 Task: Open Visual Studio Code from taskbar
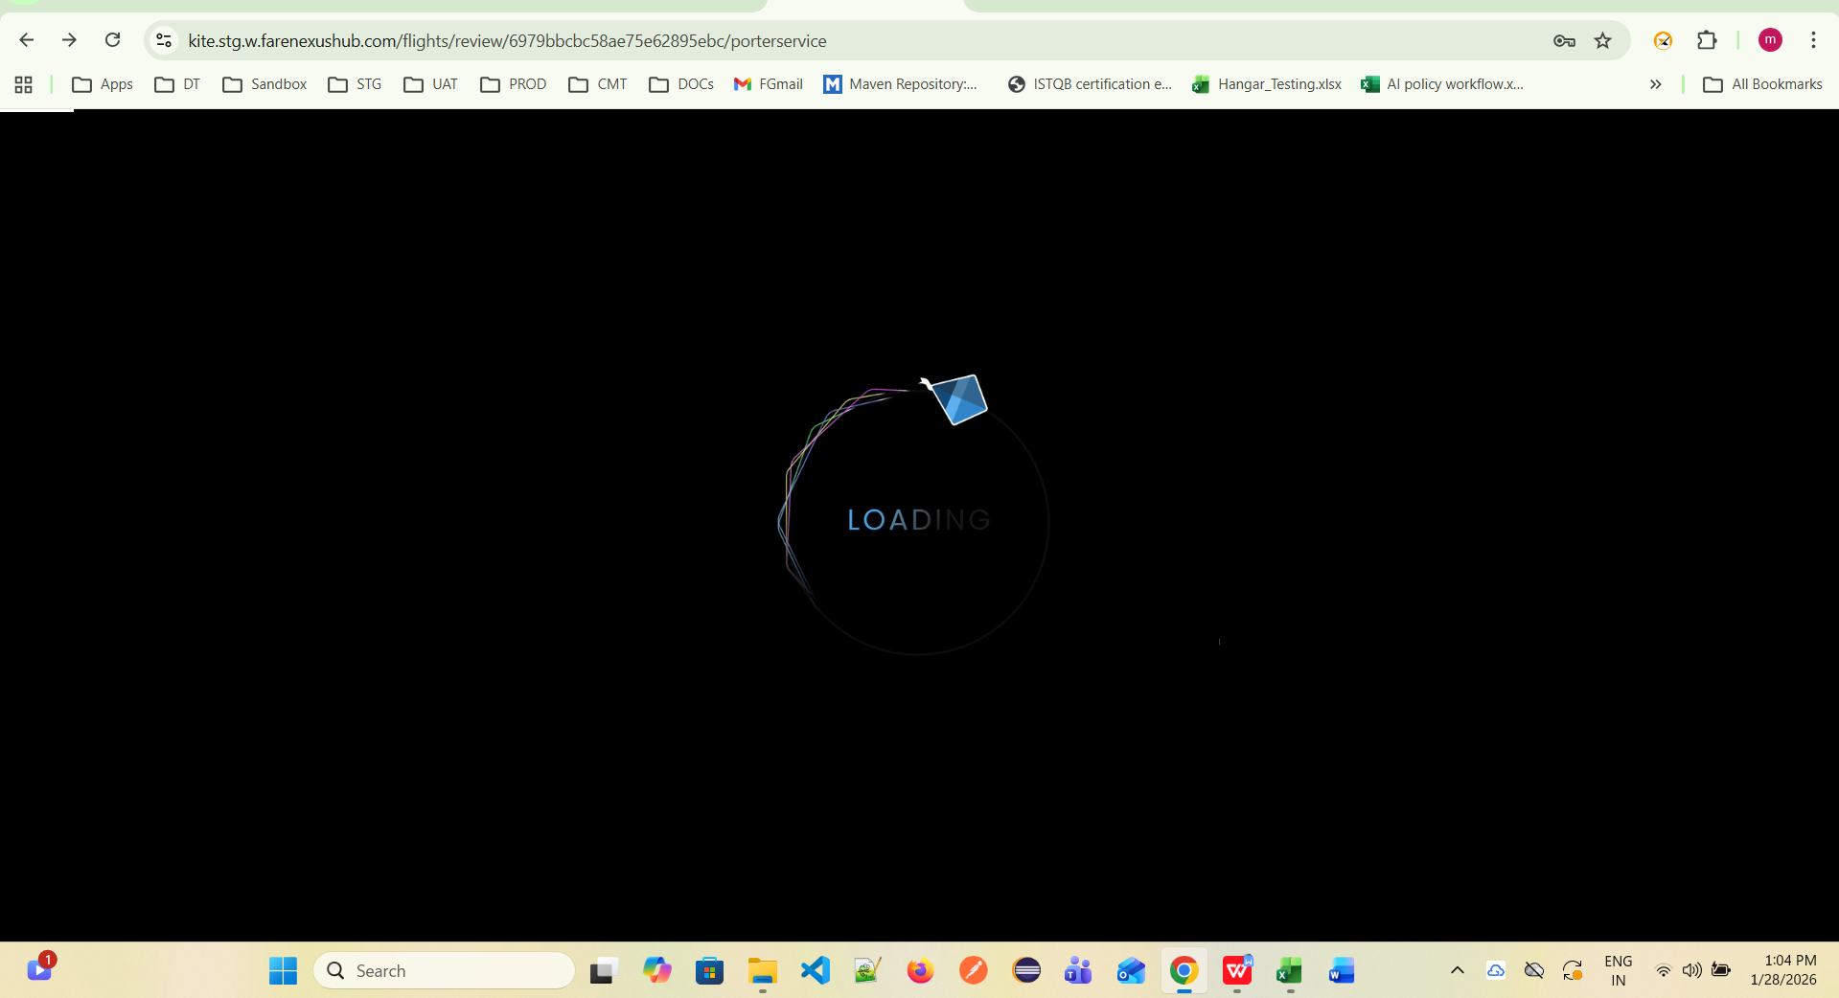click(x=815, y=970)
